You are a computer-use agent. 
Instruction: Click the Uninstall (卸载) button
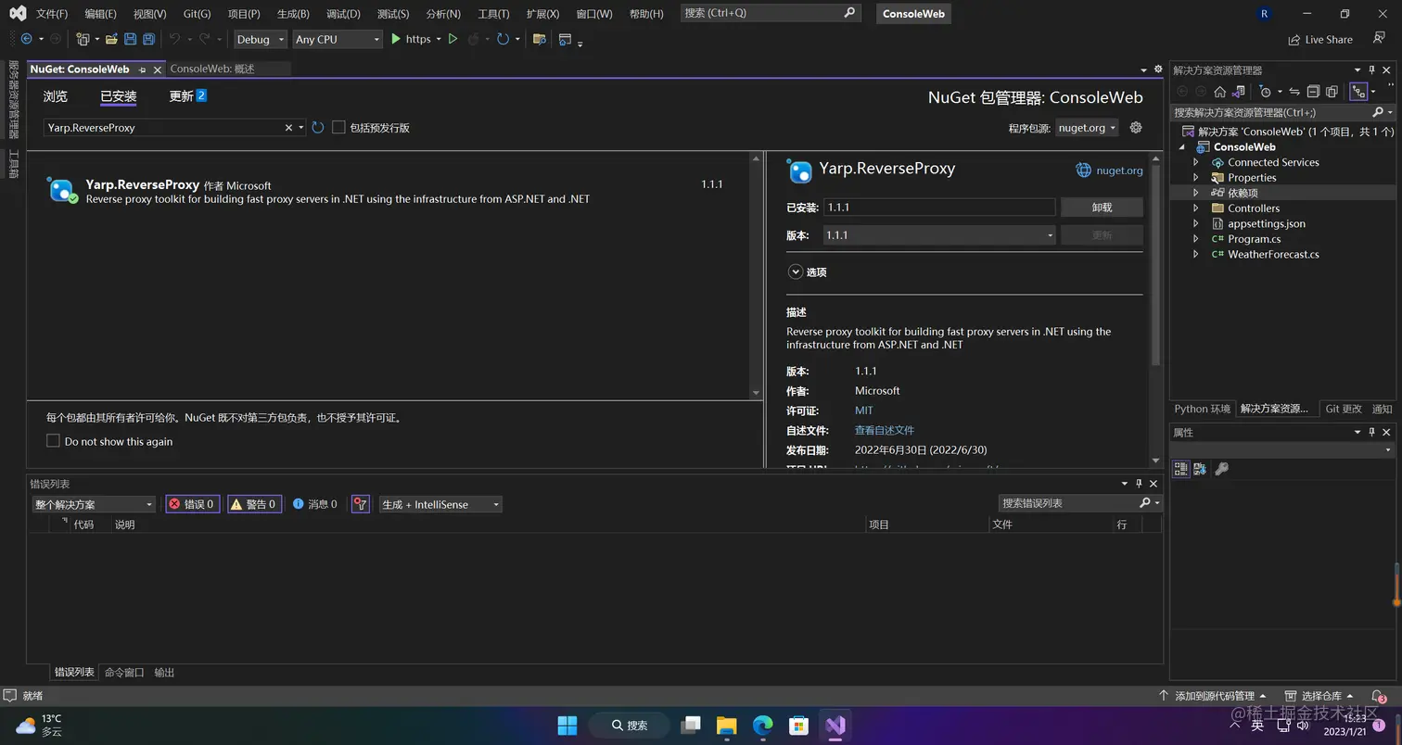tap(1102, 208)
